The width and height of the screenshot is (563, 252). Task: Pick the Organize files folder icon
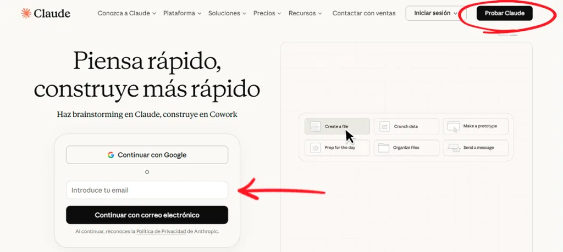[x=384, y=147]
